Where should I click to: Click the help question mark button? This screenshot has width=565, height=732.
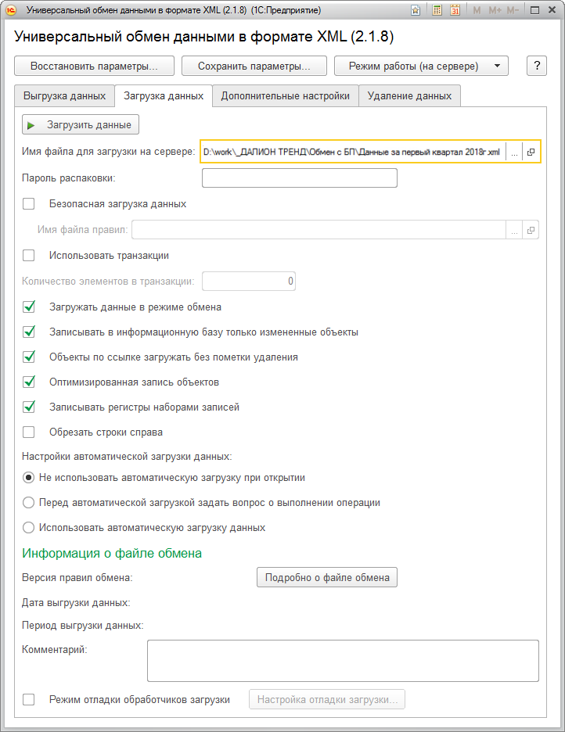tap(537, 66)
